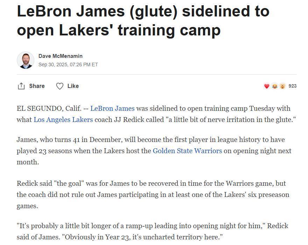
Task: Click the author name Dave McMenamin
Action: tap(61, 56)
